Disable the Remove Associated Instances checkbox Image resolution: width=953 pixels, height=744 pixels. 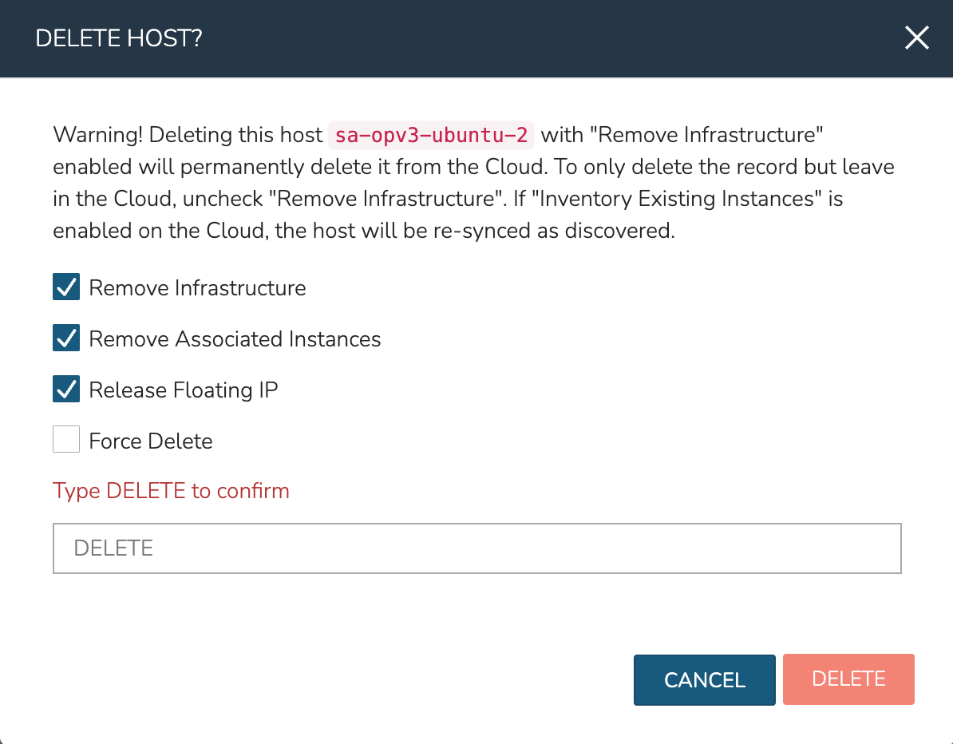[x=66, y=338]
